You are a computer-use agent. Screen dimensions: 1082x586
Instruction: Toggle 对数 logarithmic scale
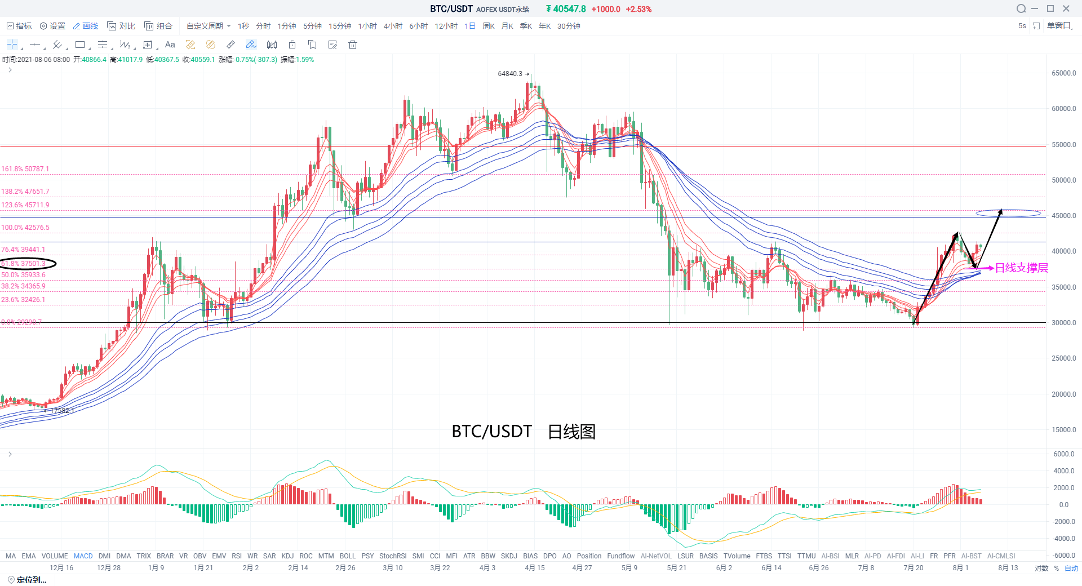pyautogui.click(x=1041, y=568)
